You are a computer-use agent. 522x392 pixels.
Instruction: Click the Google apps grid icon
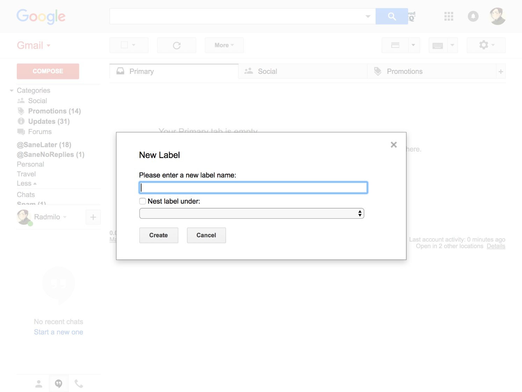pos(449,16)
